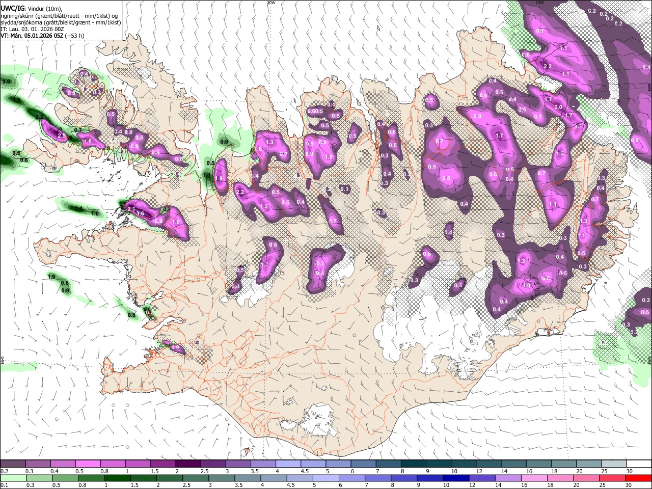
Task: Click the 20W longitude label
Action: click(271, 3)
